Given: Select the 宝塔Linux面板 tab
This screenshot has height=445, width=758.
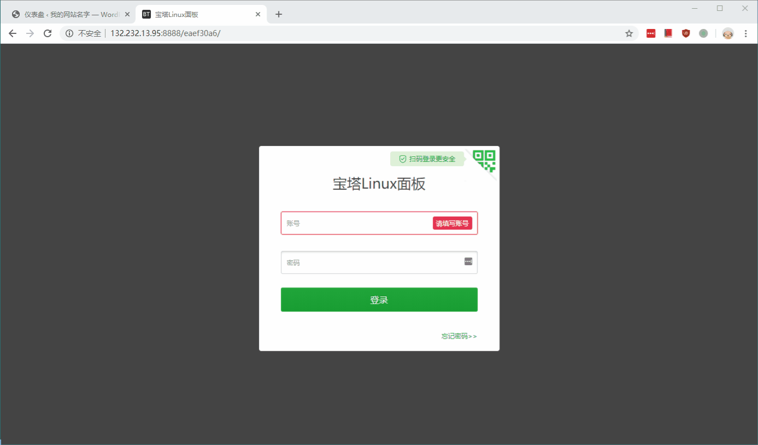Looking at the screenshot, I should click(201, 14).
